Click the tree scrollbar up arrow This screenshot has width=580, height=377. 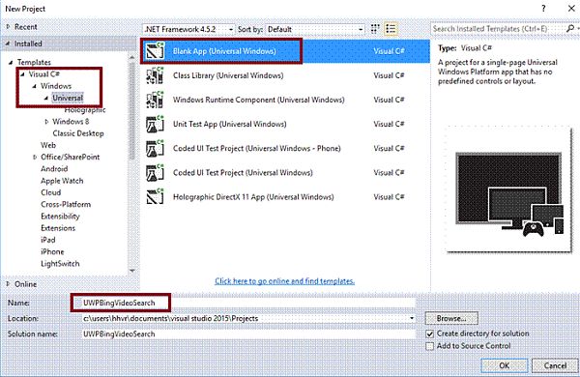click(132, 57)
